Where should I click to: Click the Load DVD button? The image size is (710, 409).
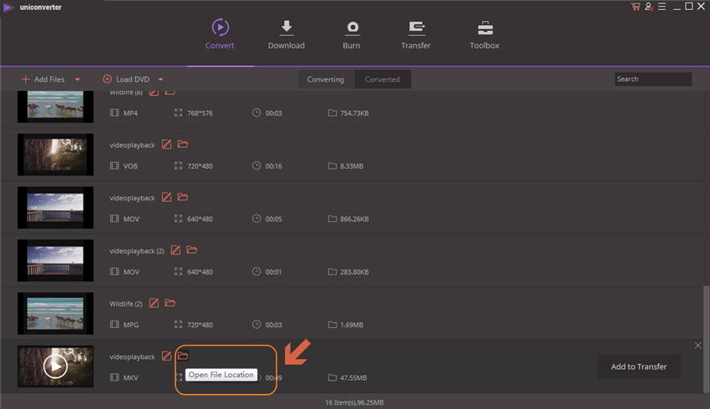pyautogui.click(x=126, y=79)
